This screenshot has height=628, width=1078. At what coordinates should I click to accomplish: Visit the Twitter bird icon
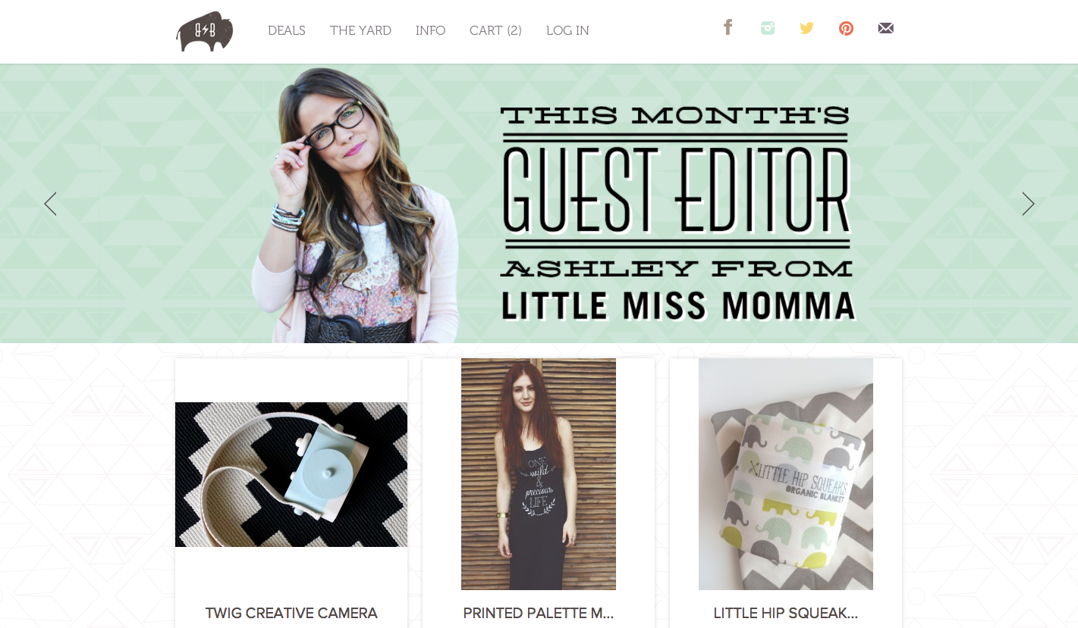tap(806, 28)
